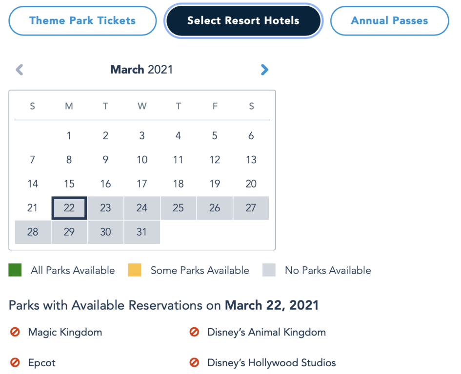Click the gray No Parks Available swatch

[x=269, y=270]
